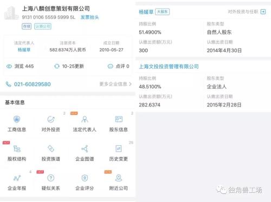Select company name 上海八麟创意策划有限公司
The image size is (271, 202).
pyautogui.click(x=56, y=9)
